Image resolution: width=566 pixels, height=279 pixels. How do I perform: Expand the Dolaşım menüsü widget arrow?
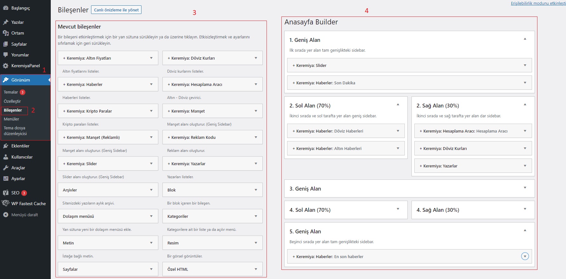click(x=151, y=216)
